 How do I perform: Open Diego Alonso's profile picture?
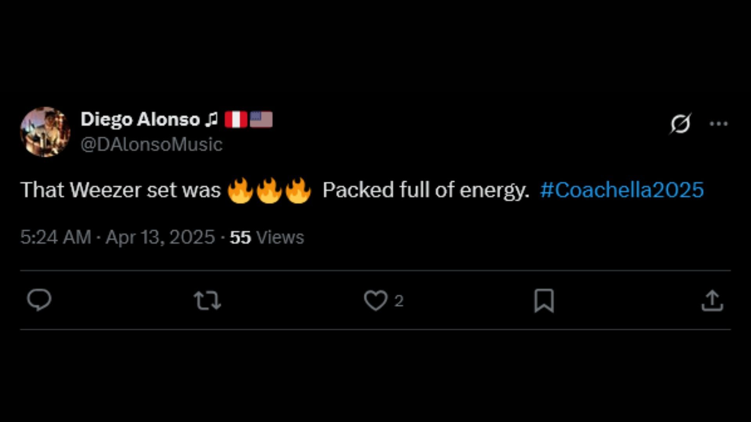click(x=45, y=132)
